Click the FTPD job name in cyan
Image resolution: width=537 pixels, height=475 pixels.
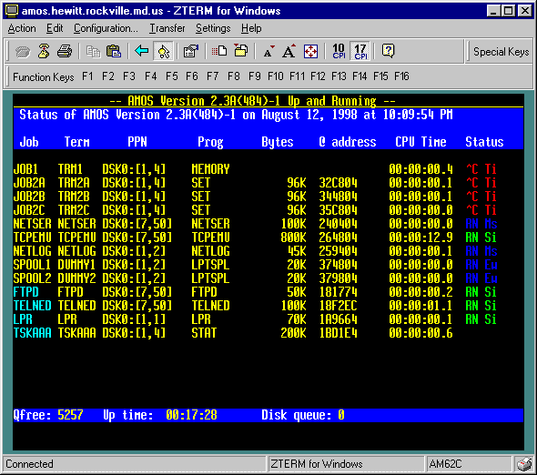pos(25,292)
